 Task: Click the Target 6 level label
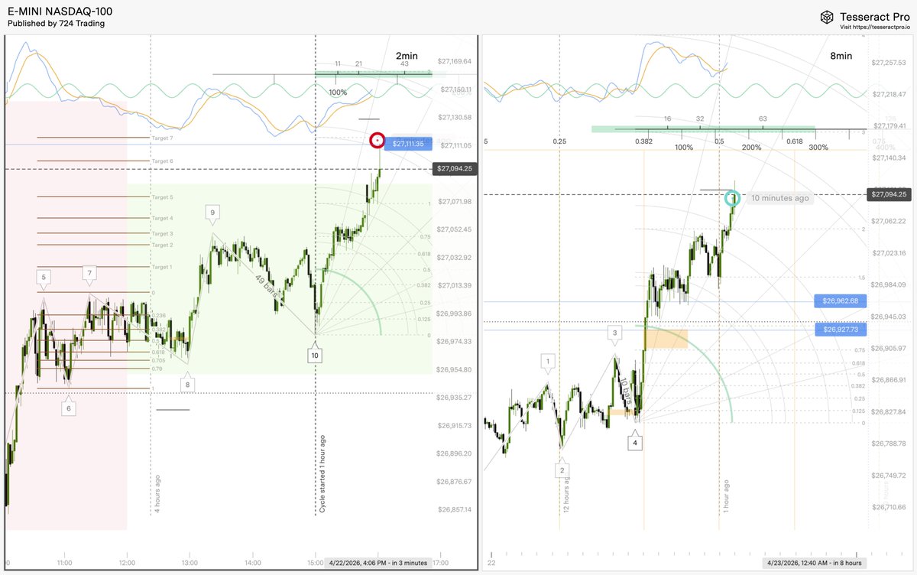[163, 161]
